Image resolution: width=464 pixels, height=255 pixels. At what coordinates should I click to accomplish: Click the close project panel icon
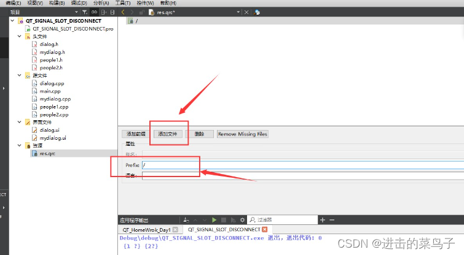click(x=112, y=12)
